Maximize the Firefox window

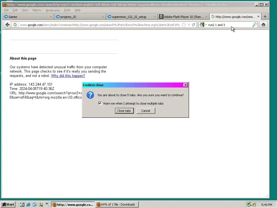[x=261, y=4]
